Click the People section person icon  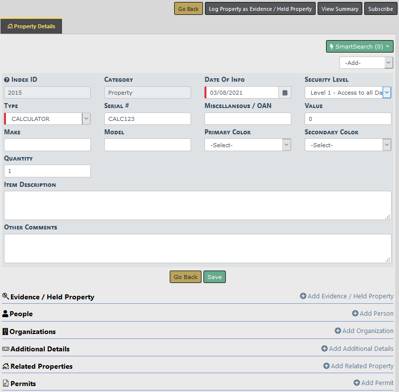tap(5, 314)
